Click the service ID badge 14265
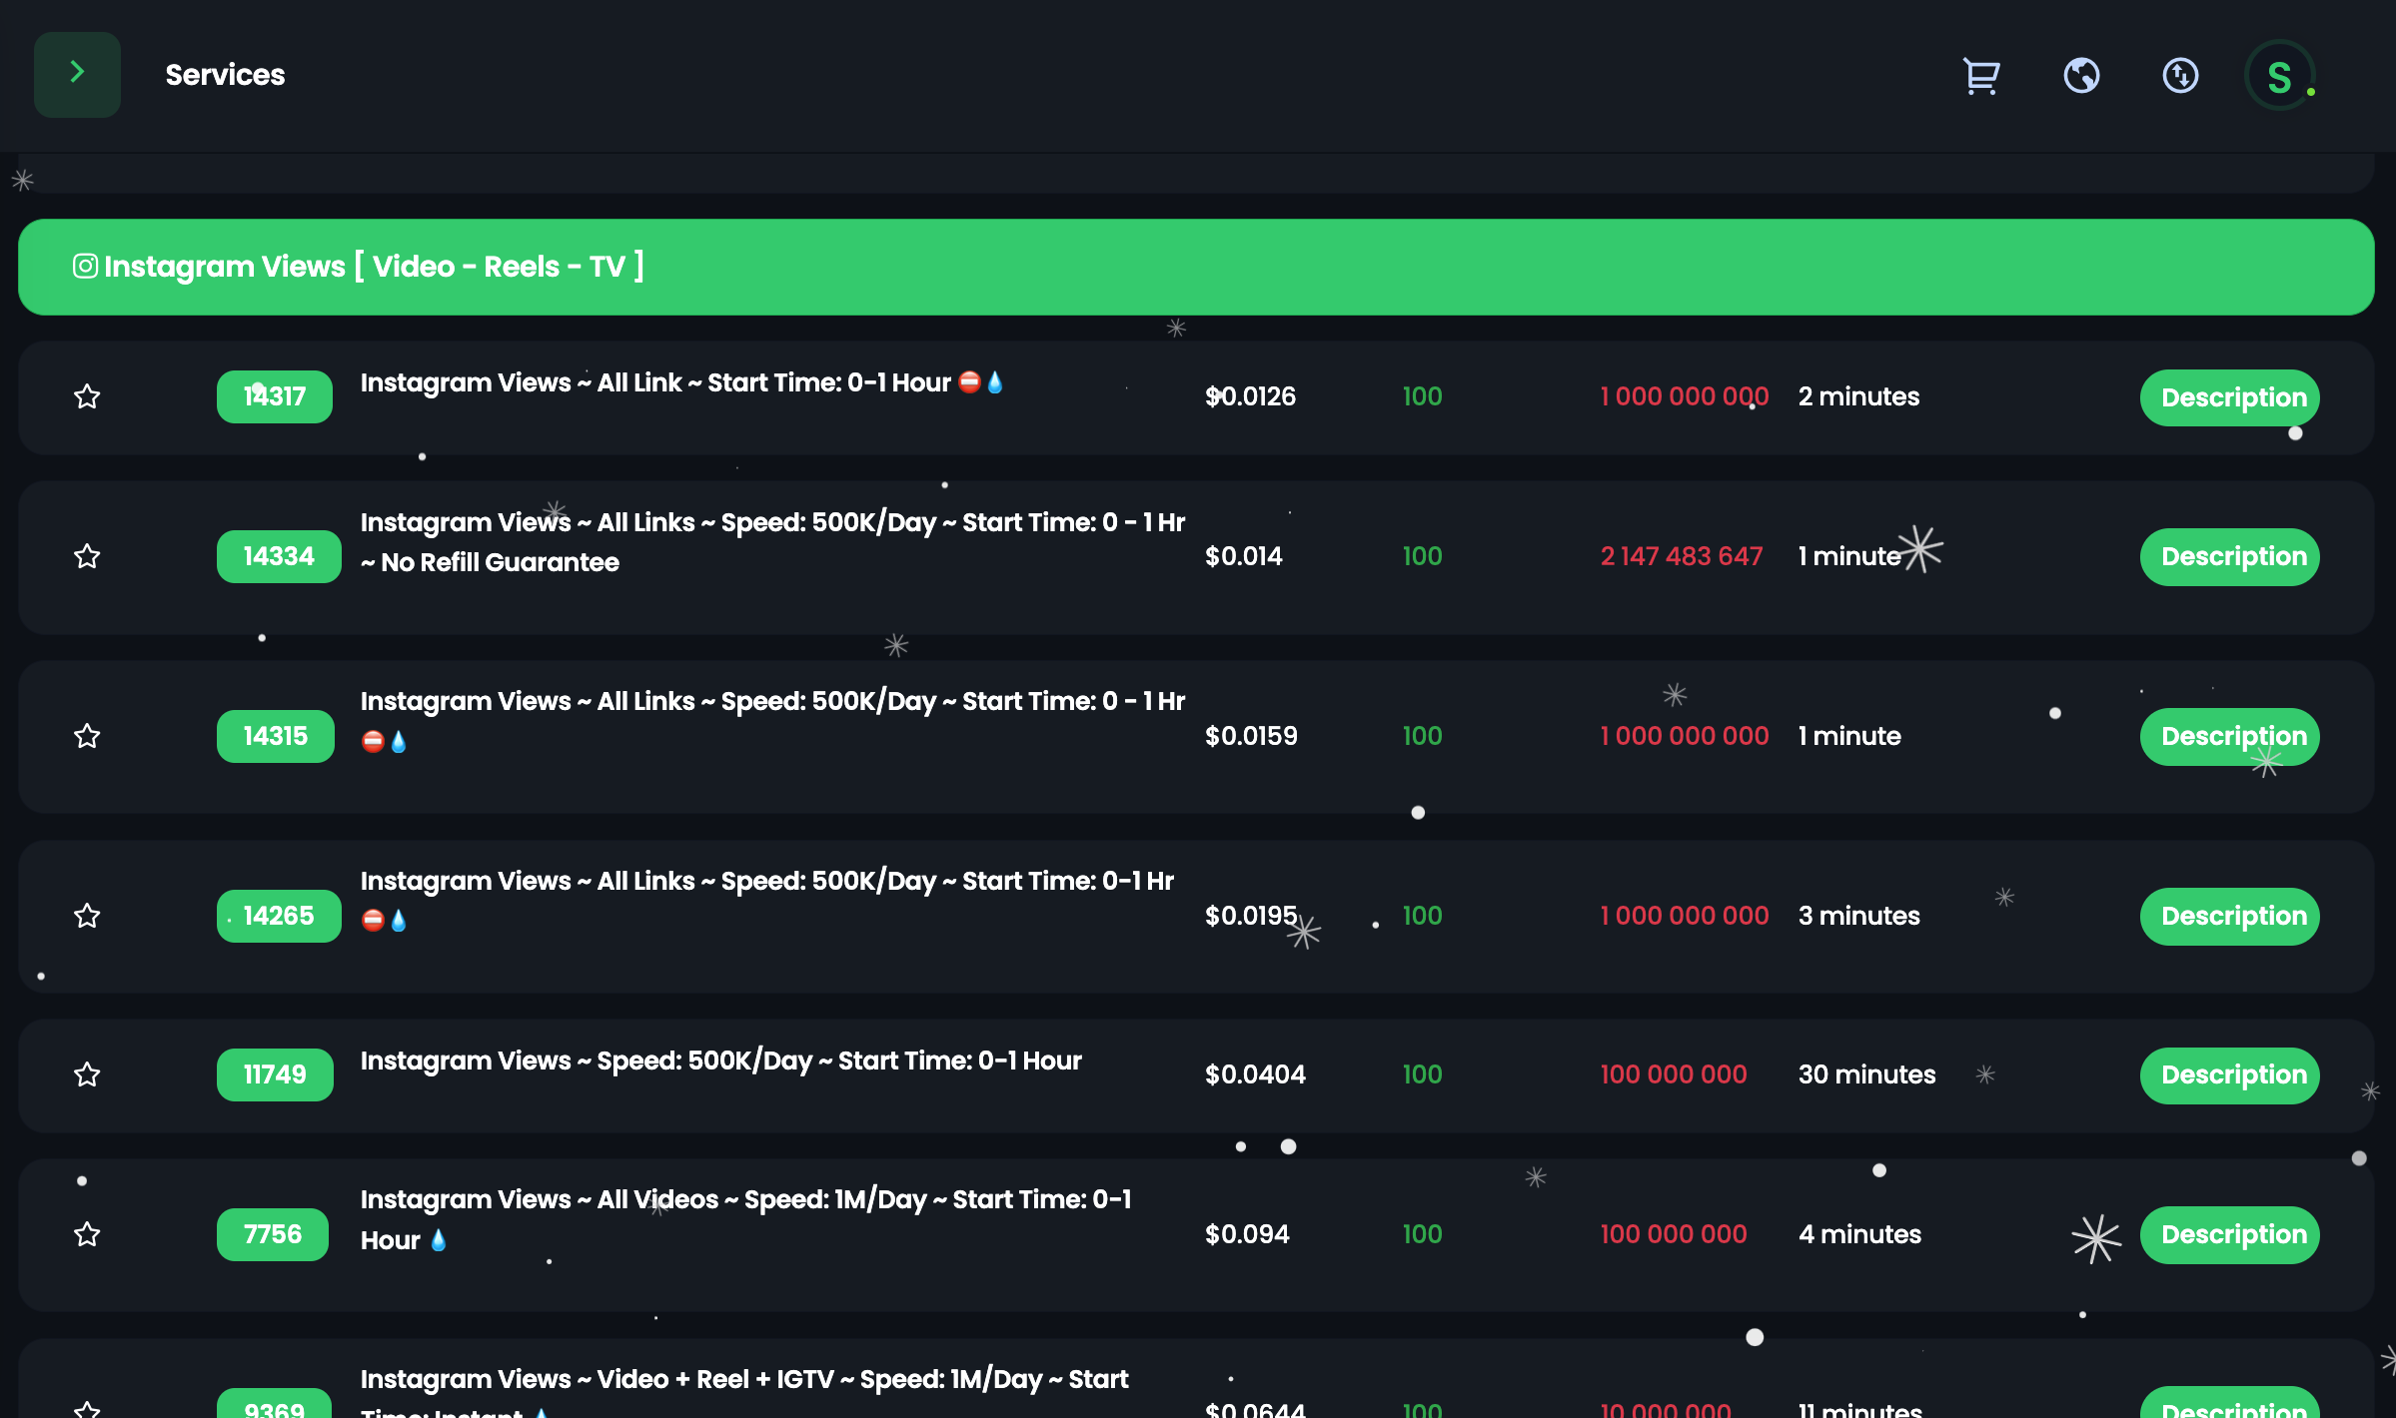Screen dimensions: 2396x1418 (279, 916)
